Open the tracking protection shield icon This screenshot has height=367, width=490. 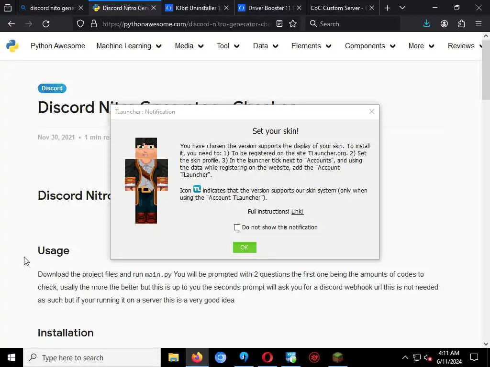80,24
